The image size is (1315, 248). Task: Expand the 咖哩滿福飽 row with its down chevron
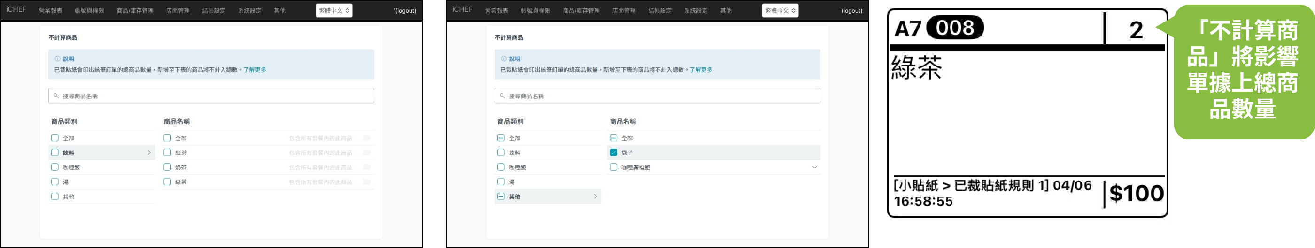[x=814, y=167]
